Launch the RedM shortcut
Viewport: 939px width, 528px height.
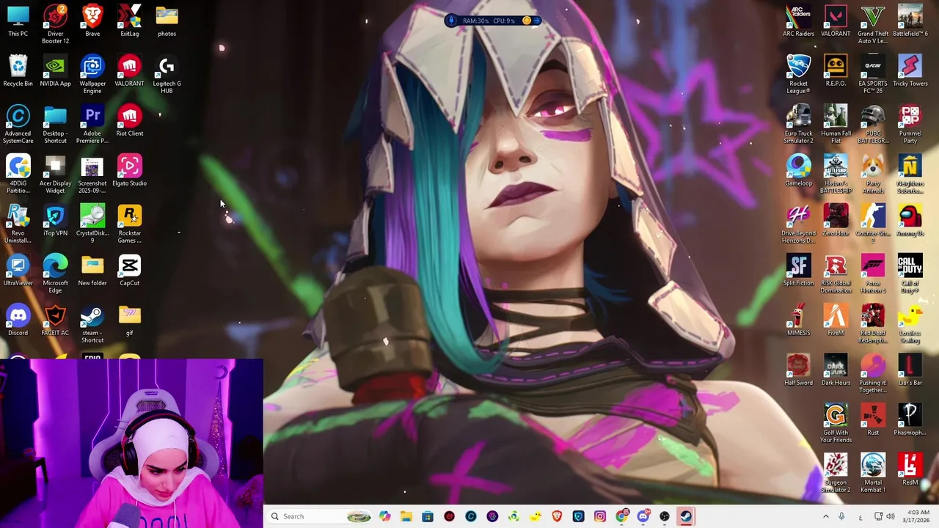pos(910,469)
